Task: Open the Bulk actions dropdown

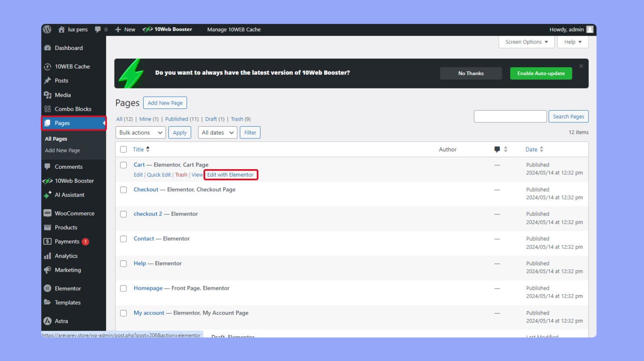Action: coord(140,132)
